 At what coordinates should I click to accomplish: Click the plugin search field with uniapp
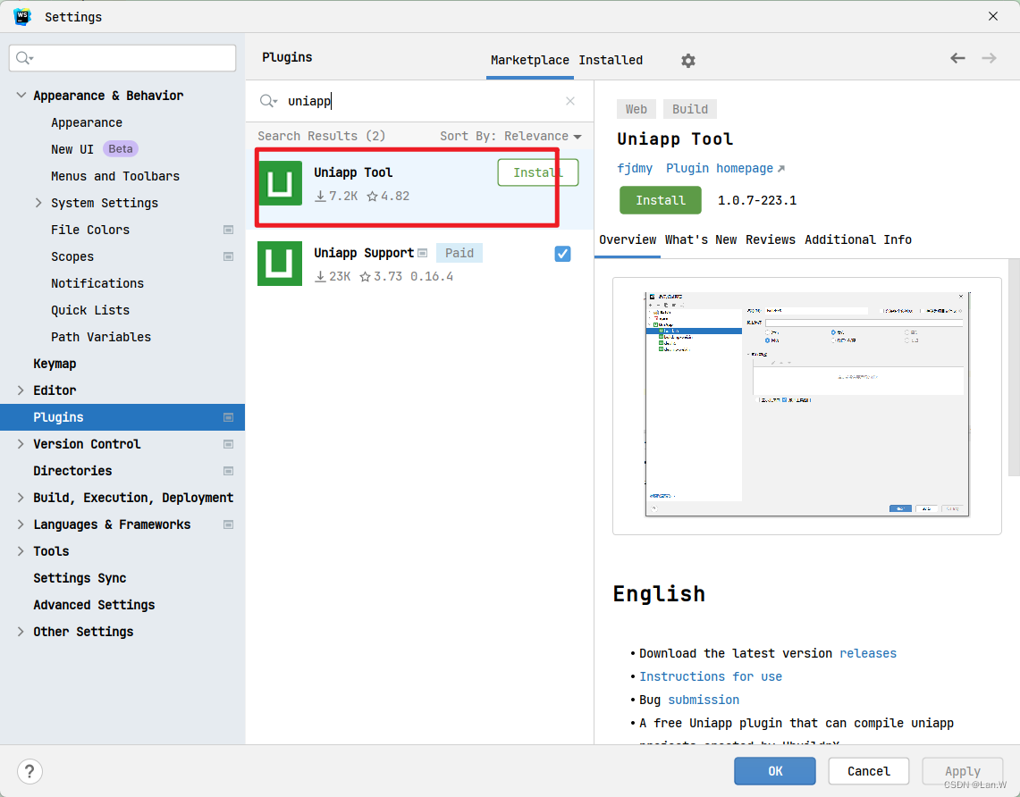(419, 101)
